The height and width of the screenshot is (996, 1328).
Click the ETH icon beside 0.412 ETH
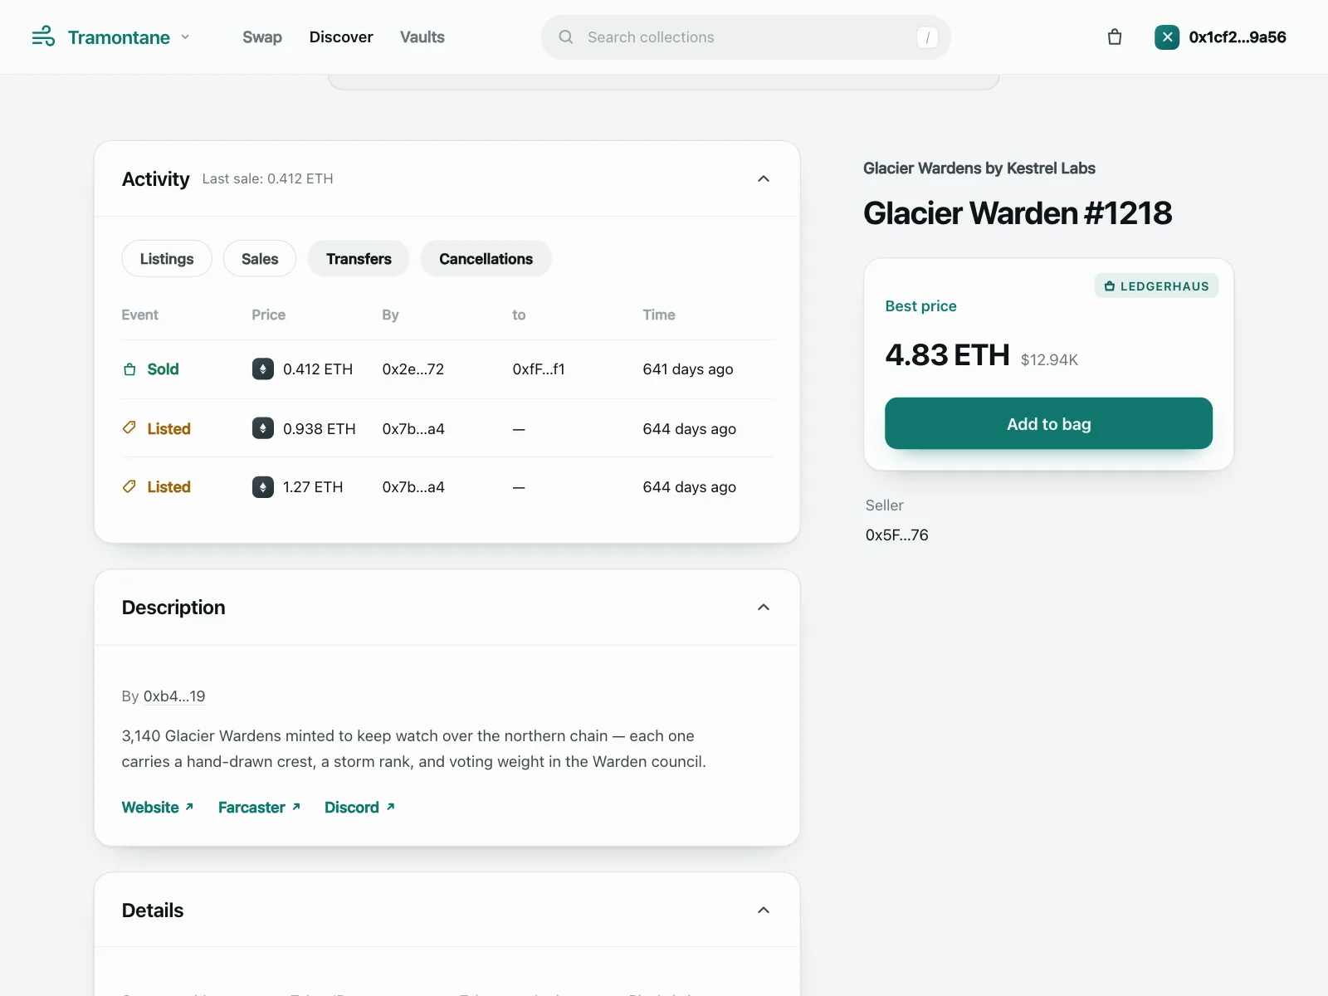pos(263,369)
